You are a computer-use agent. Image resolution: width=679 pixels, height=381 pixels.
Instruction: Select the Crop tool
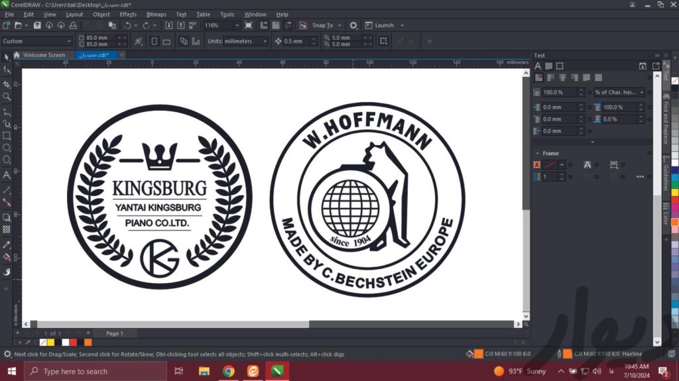click(x=7, y=84)
